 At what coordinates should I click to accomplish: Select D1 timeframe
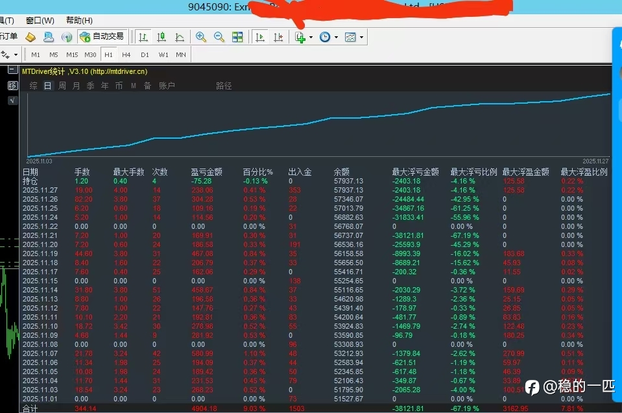pos(145,54)
